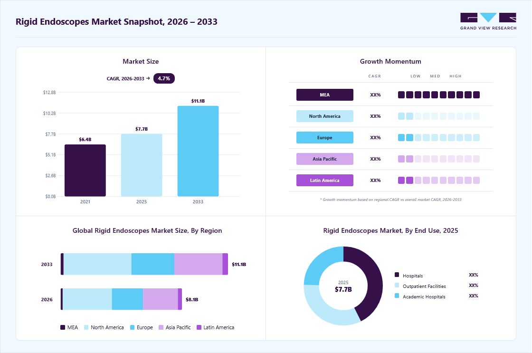Click the North America legend swatch

pos(86,327)
